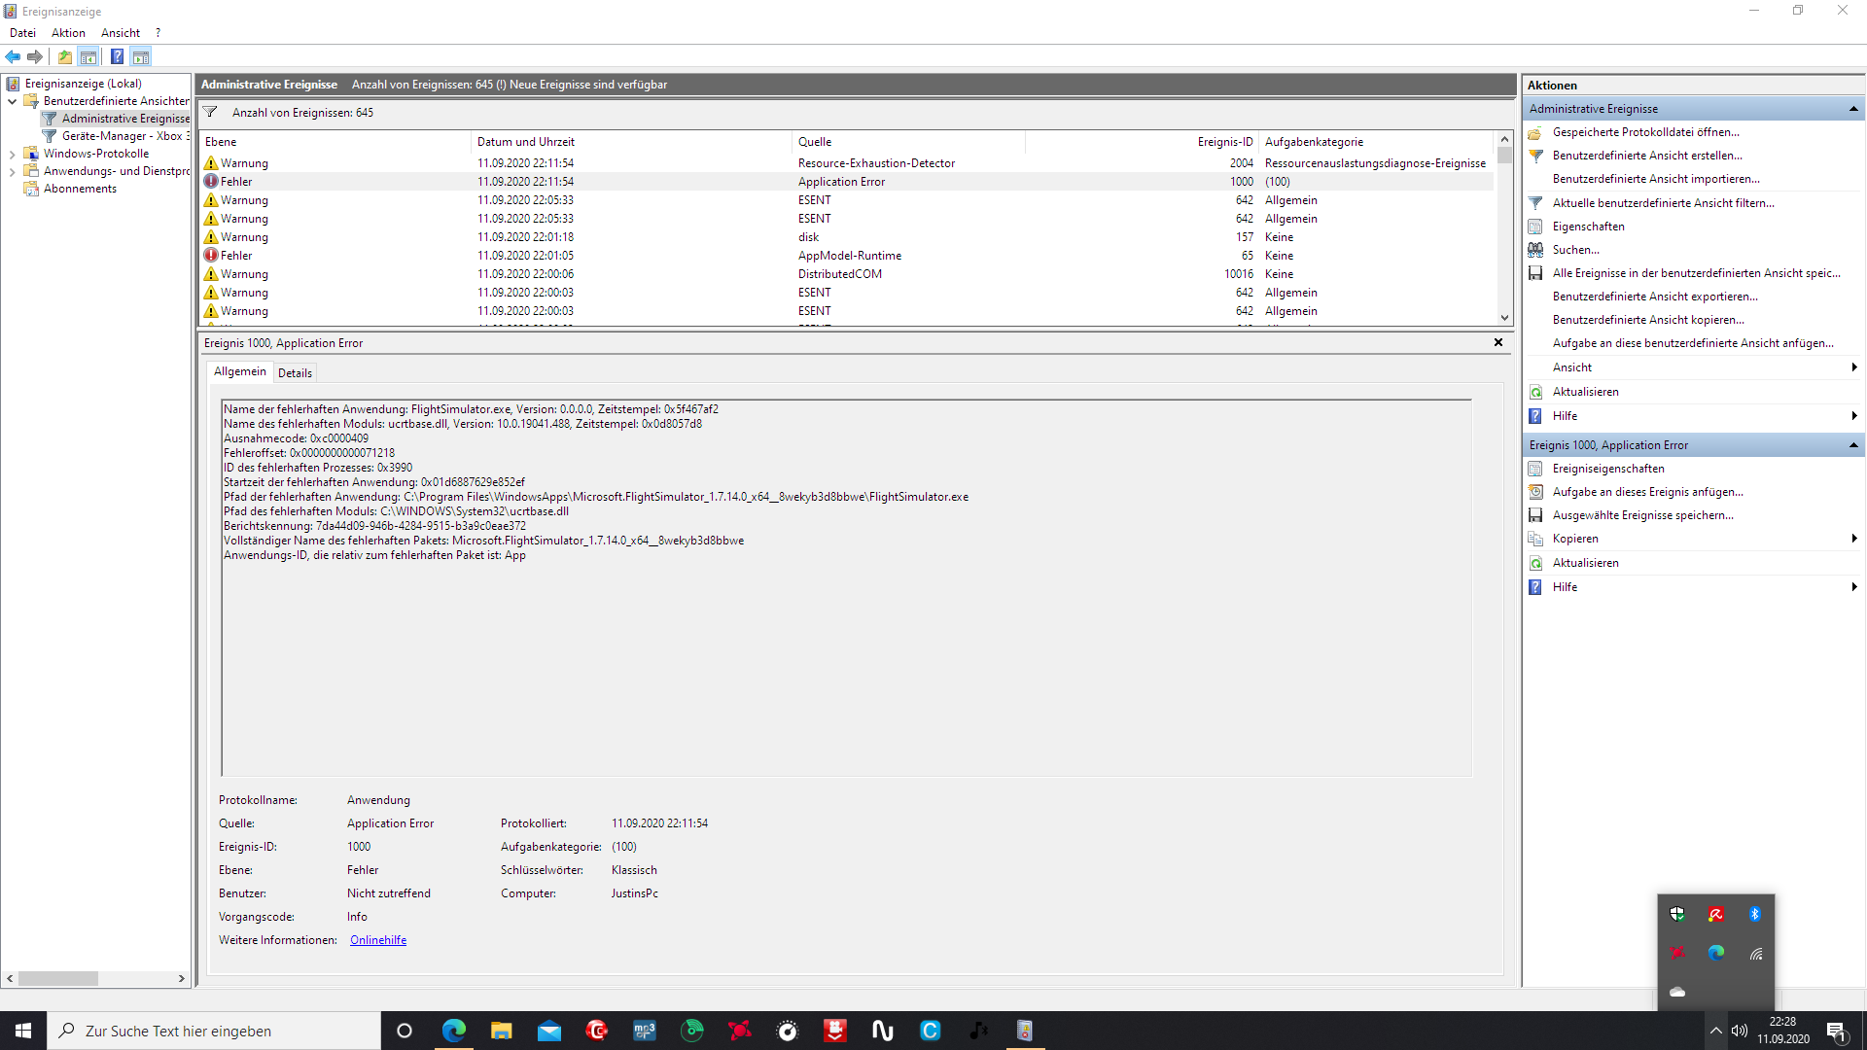Toggle the console tree pane icon
The width and height of the screenshot is (1867, 1050).
coord(88,56)
